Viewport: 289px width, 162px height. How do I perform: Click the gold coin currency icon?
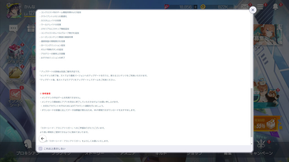click(203, 7)
